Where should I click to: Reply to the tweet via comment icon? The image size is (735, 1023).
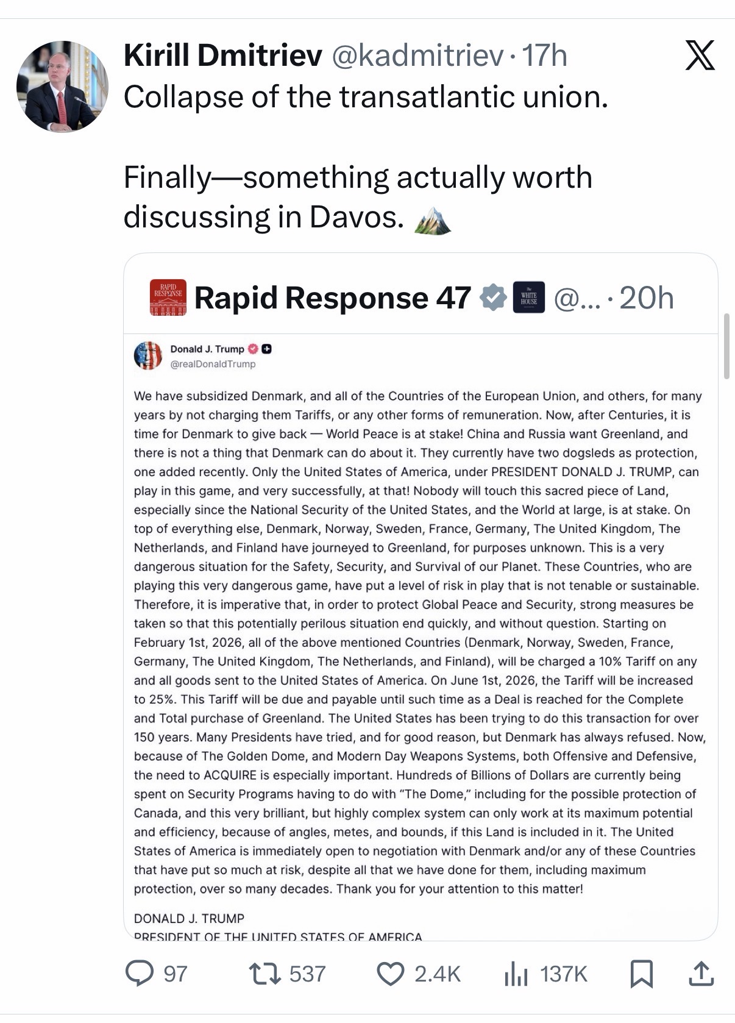tap(139, 974)
